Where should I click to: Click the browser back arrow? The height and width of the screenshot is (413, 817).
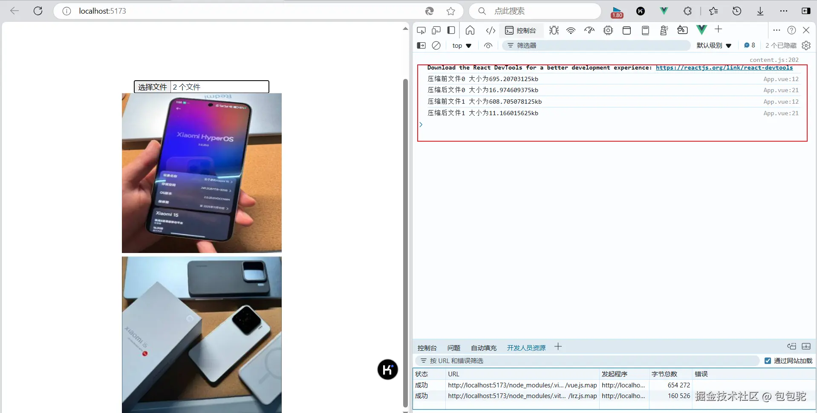(14, 11)
